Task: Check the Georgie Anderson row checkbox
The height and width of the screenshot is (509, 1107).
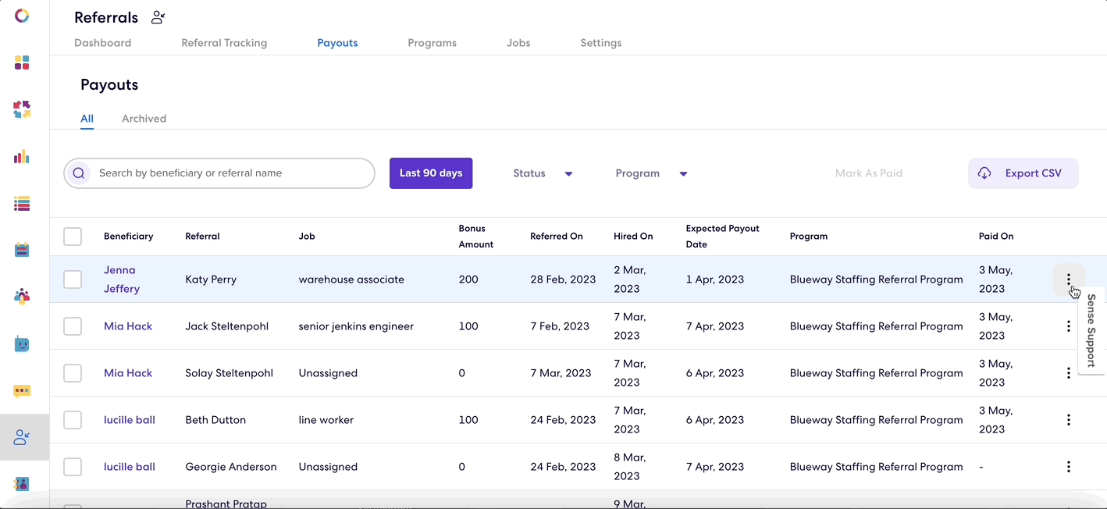Action: pyautogui.click(x=73, y=467)
